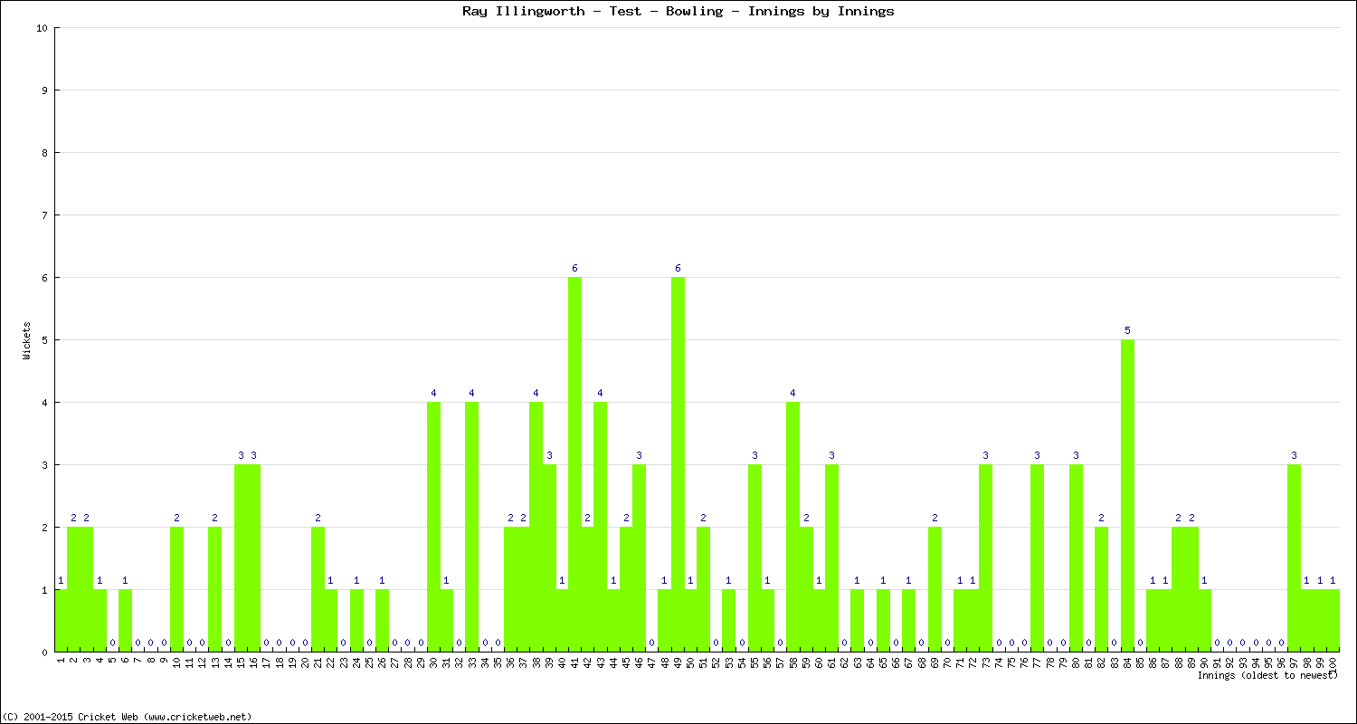The width and height of the screenshot is (1357, 724).
Task: Click the value label "6" above innings 49
Action: (x=678, y=268)
